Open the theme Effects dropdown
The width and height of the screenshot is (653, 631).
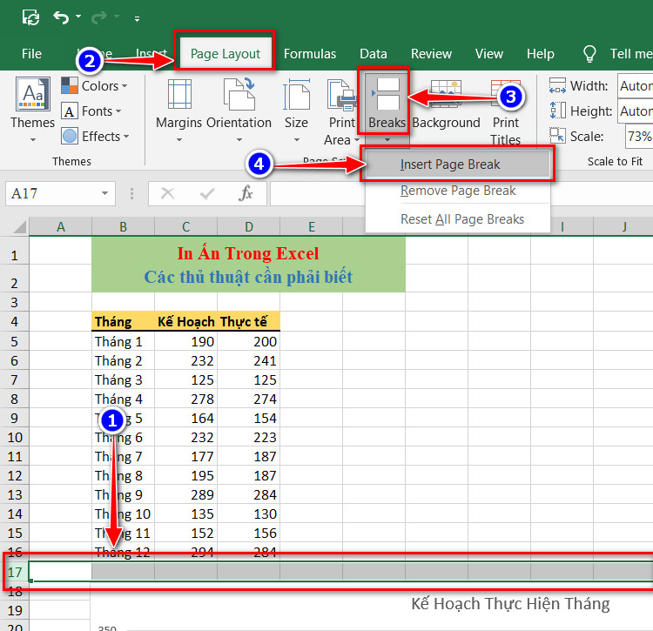(95, 136)
